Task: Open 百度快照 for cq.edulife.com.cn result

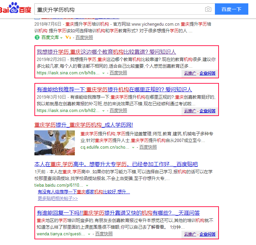Action: pyautogui.click(x=148, y=147)
